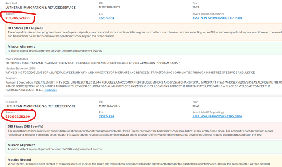The image size is (282, 167).
Task: Open USAspending link ASST_NON_SPRMC021CA3290_1900
Action: [x=217, y=116]
